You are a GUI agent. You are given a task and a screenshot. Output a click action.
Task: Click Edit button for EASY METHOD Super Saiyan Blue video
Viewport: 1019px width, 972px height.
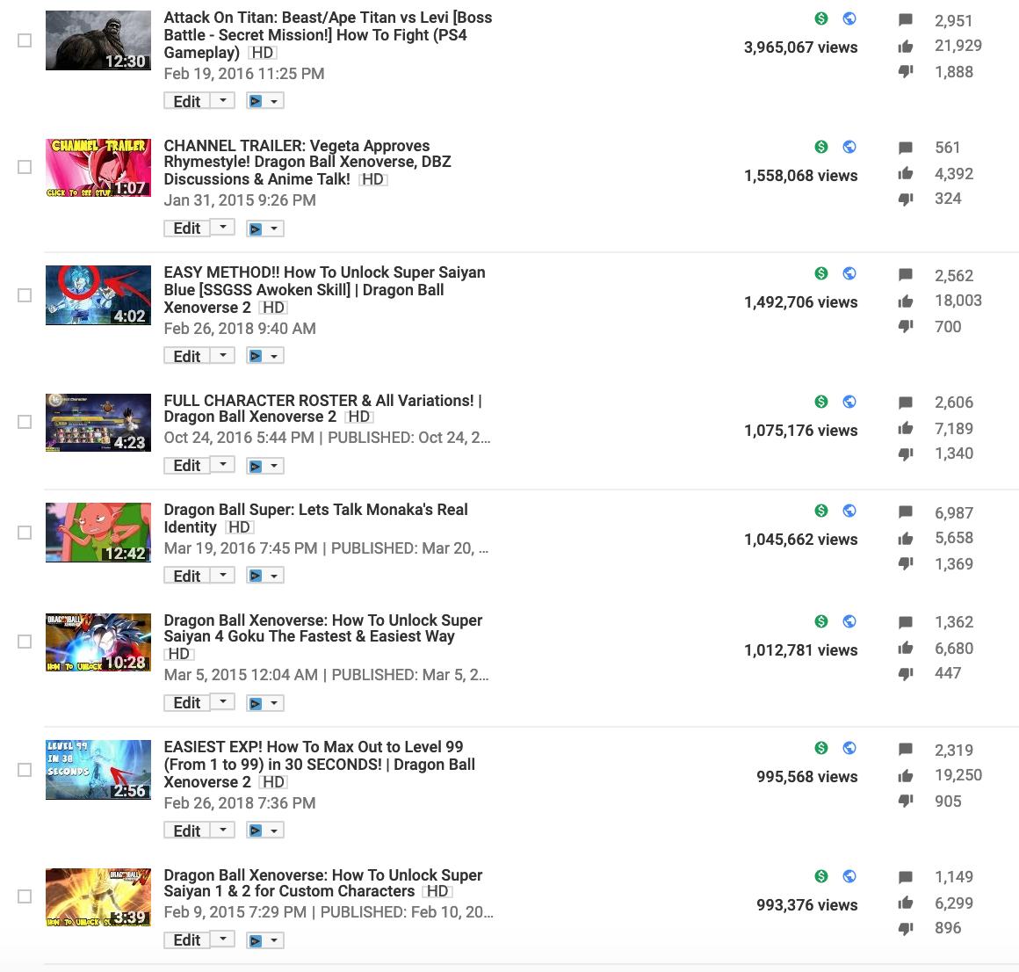187,356
